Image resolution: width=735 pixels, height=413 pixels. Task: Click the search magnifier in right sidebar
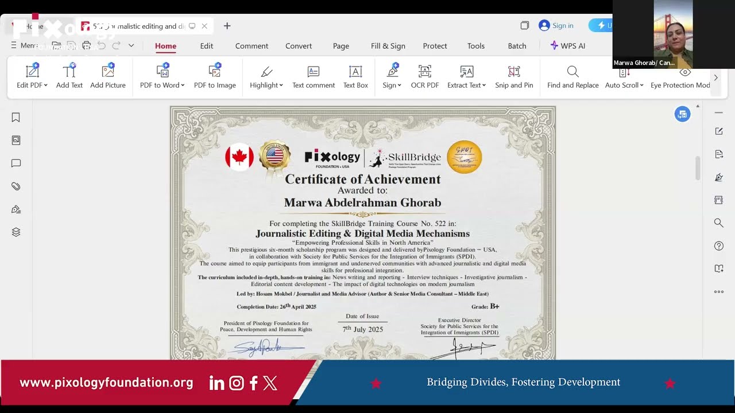pos(719,223)
